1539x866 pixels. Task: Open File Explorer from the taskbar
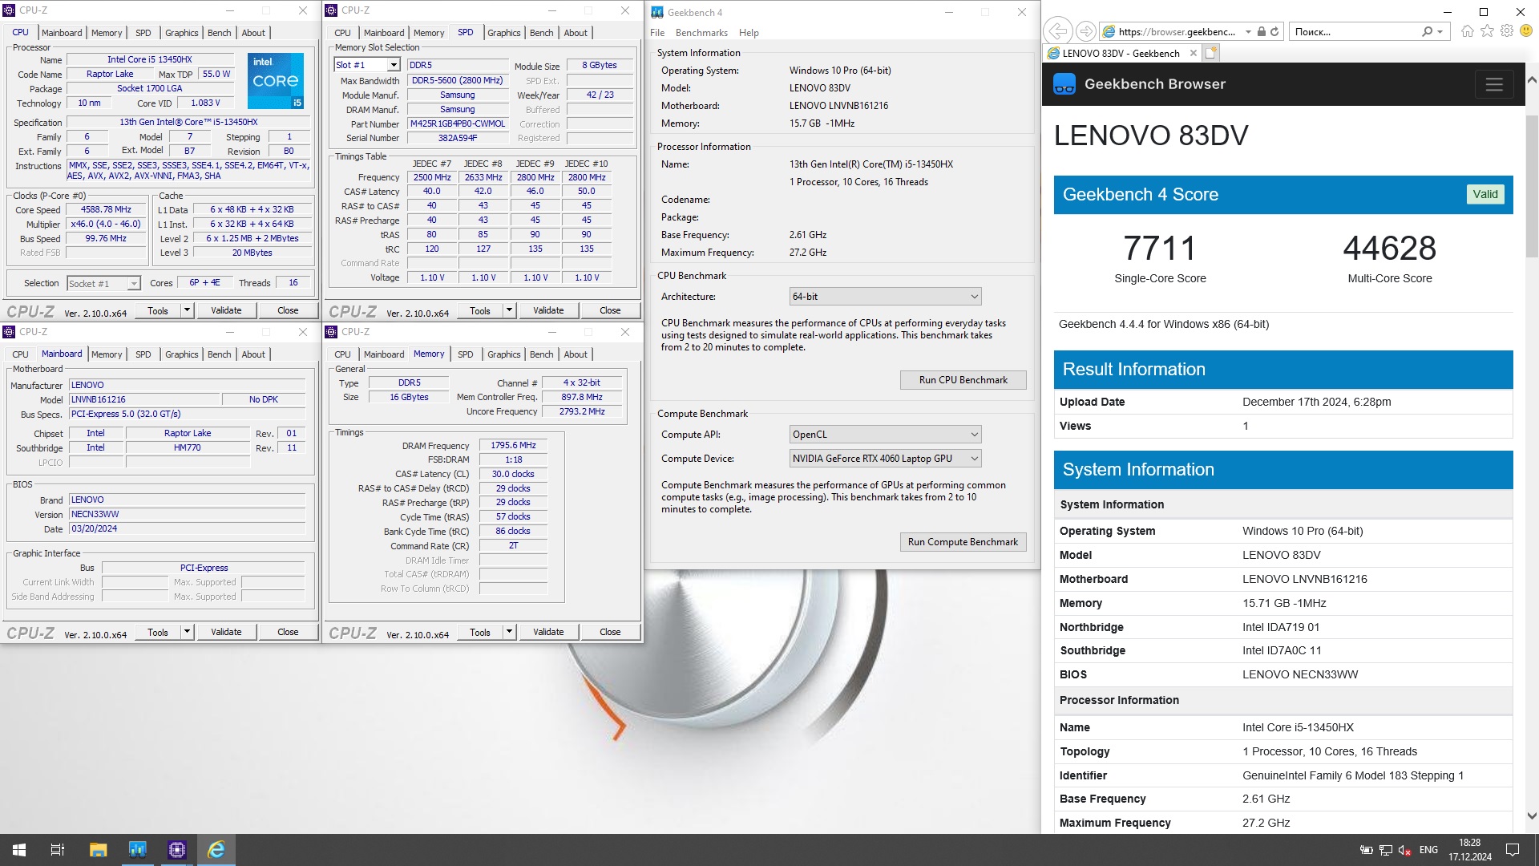[x=98, y=850]
